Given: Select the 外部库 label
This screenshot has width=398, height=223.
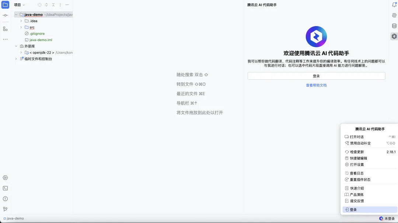Looking at the screenshot, I should coord(29,46).
